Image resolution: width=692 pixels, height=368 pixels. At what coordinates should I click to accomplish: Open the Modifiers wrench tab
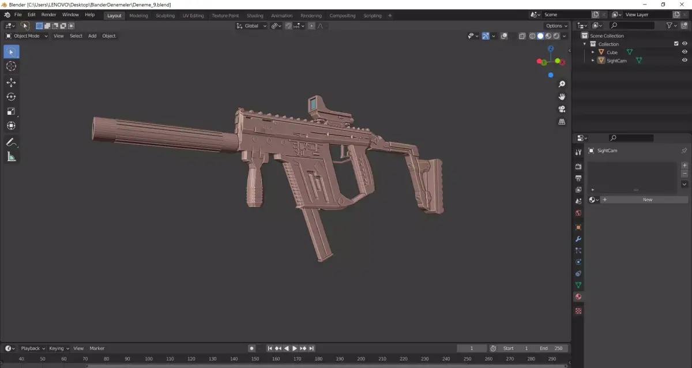tap(578, 239)
